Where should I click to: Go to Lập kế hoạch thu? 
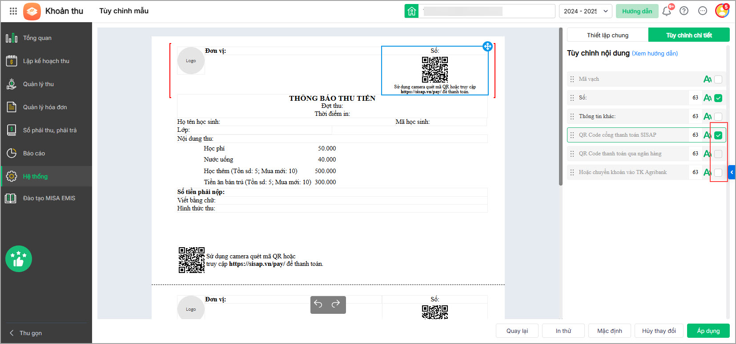point(46,61)
